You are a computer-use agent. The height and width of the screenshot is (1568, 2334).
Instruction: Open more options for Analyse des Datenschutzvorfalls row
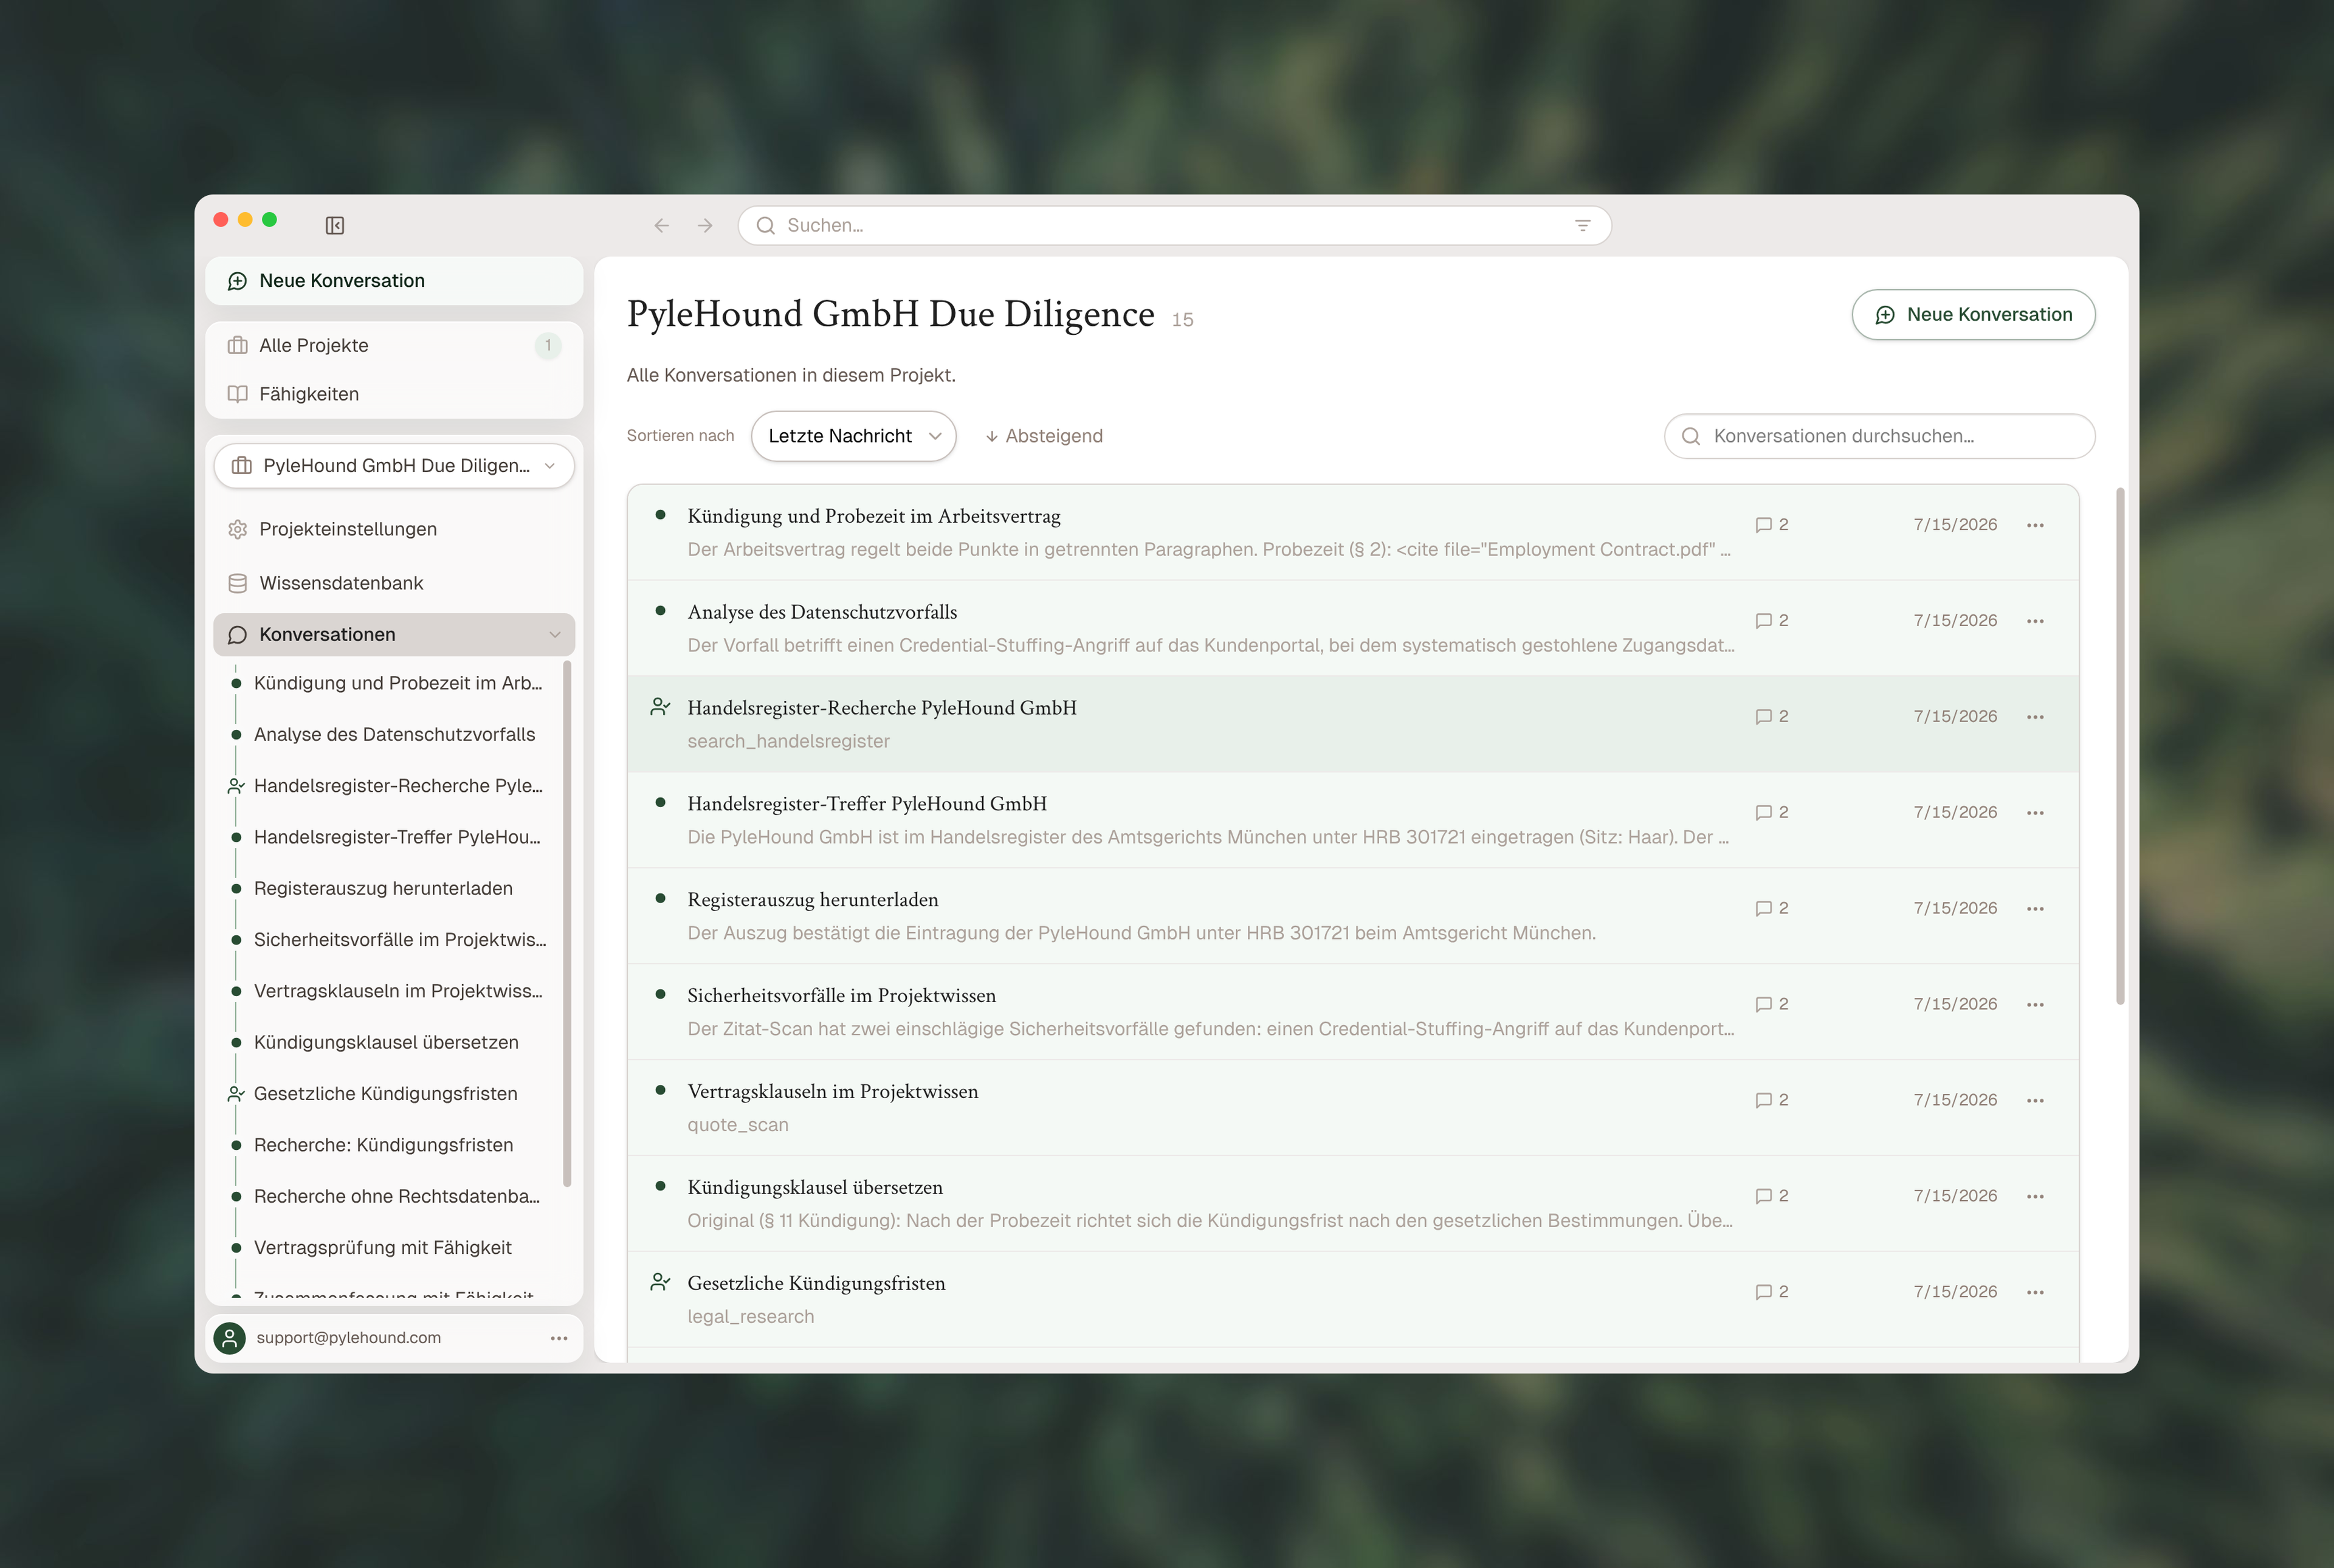point(2035,621)
